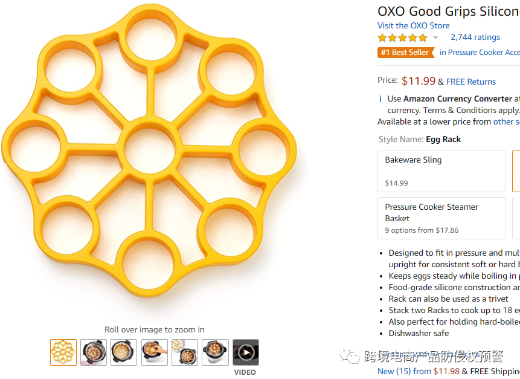520x379 pixels.
Task: Show fourth thumbnail with hand lifting rack
Action: [155, 352]
